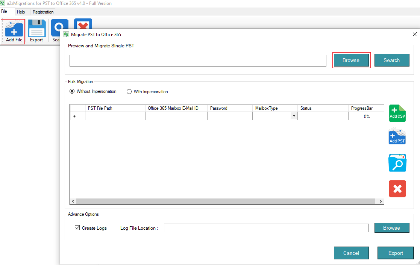Click the table scroll right arrow

(x=381, y=201)
